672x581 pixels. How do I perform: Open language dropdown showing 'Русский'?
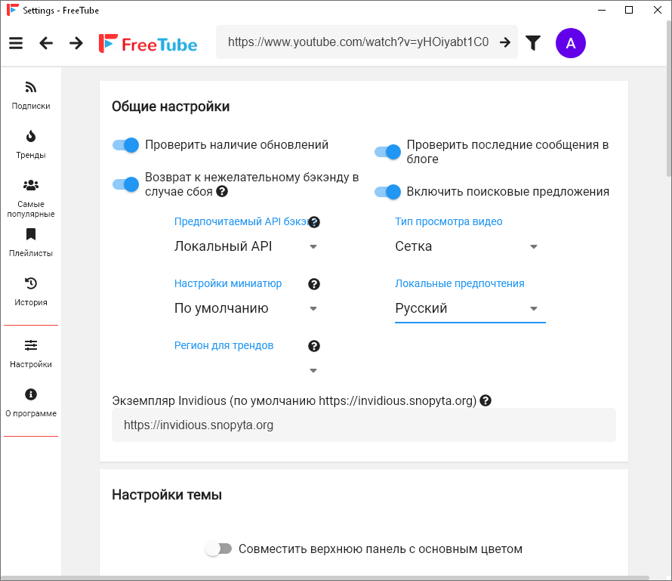tap(467, 308)
